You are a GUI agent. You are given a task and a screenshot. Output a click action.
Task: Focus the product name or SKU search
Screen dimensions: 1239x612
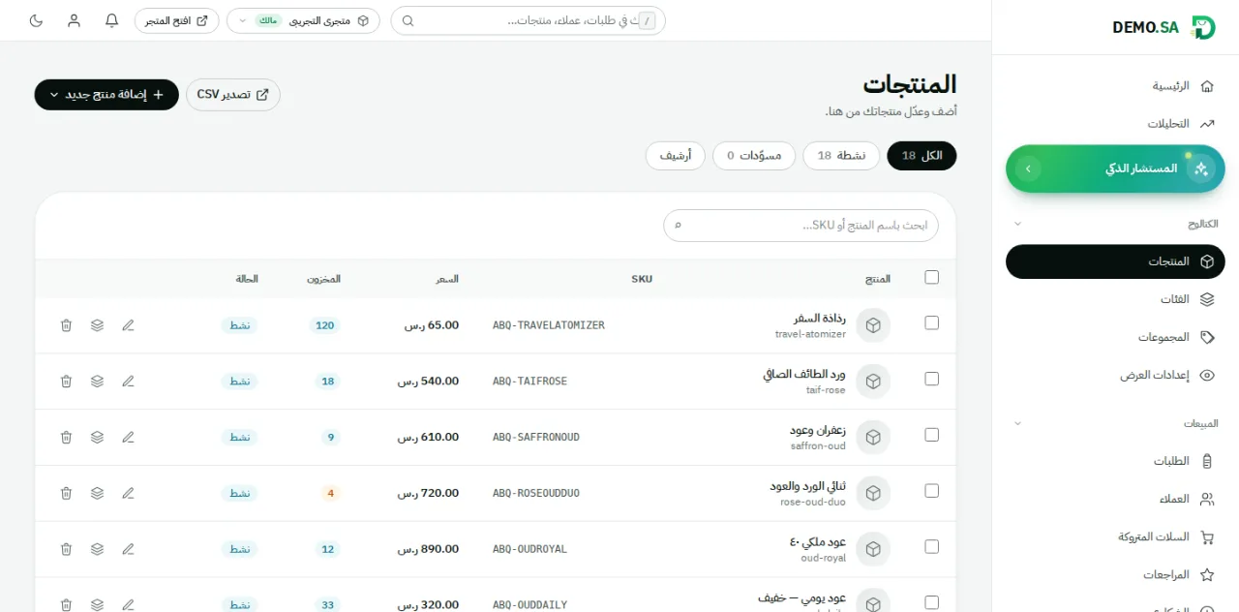pos(801,226)
